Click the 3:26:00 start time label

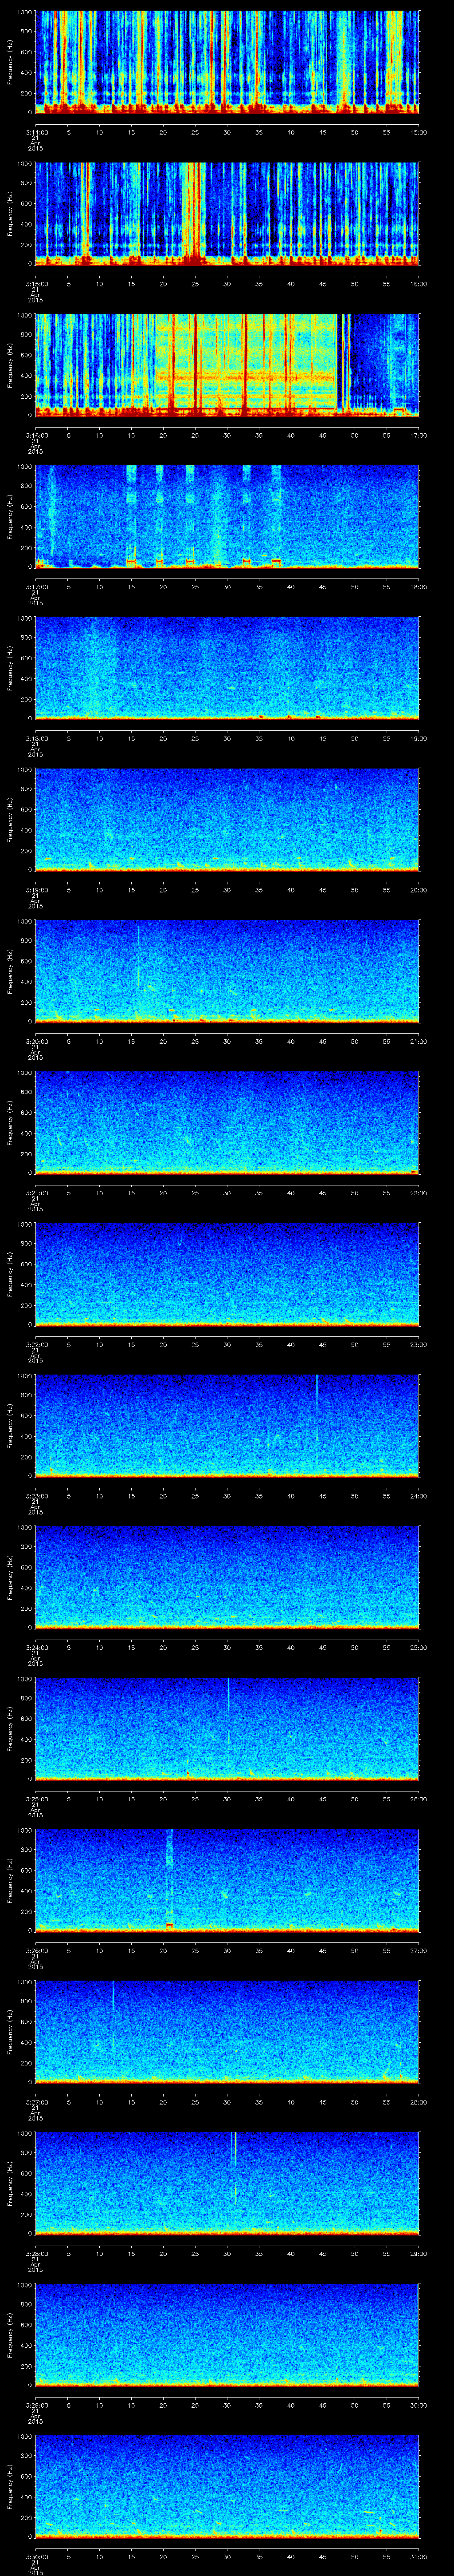[x=36, y=1950]
